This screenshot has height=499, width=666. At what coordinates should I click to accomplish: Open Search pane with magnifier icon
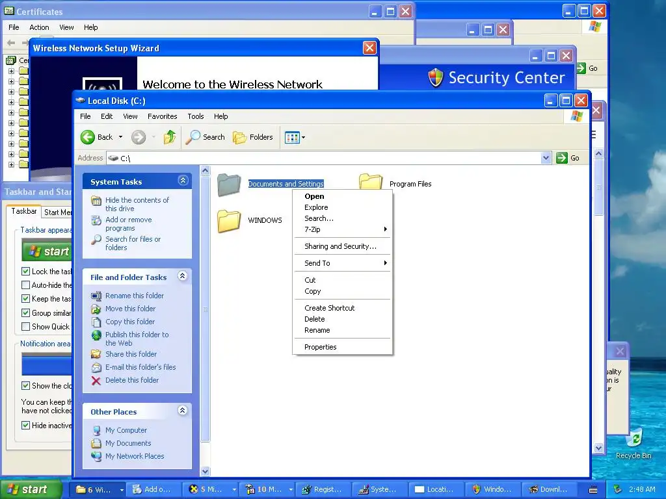(193, 137)
